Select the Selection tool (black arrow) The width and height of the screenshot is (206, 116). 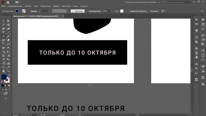click(4, 21)
